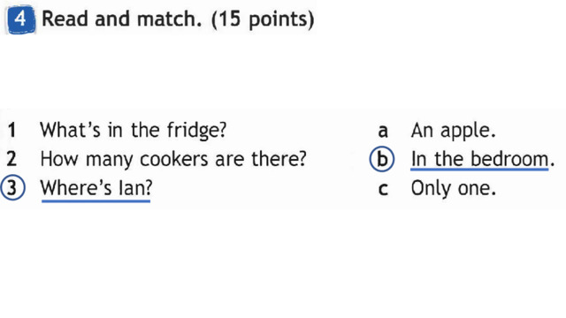Click answer letter a marker
566x318 pixels.
[x=383, y=132]
